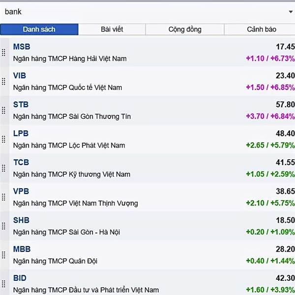Click MSB price 17.45
Viewport: 295px width, 295px height.
pyautogui.click(x=285, y=47)
